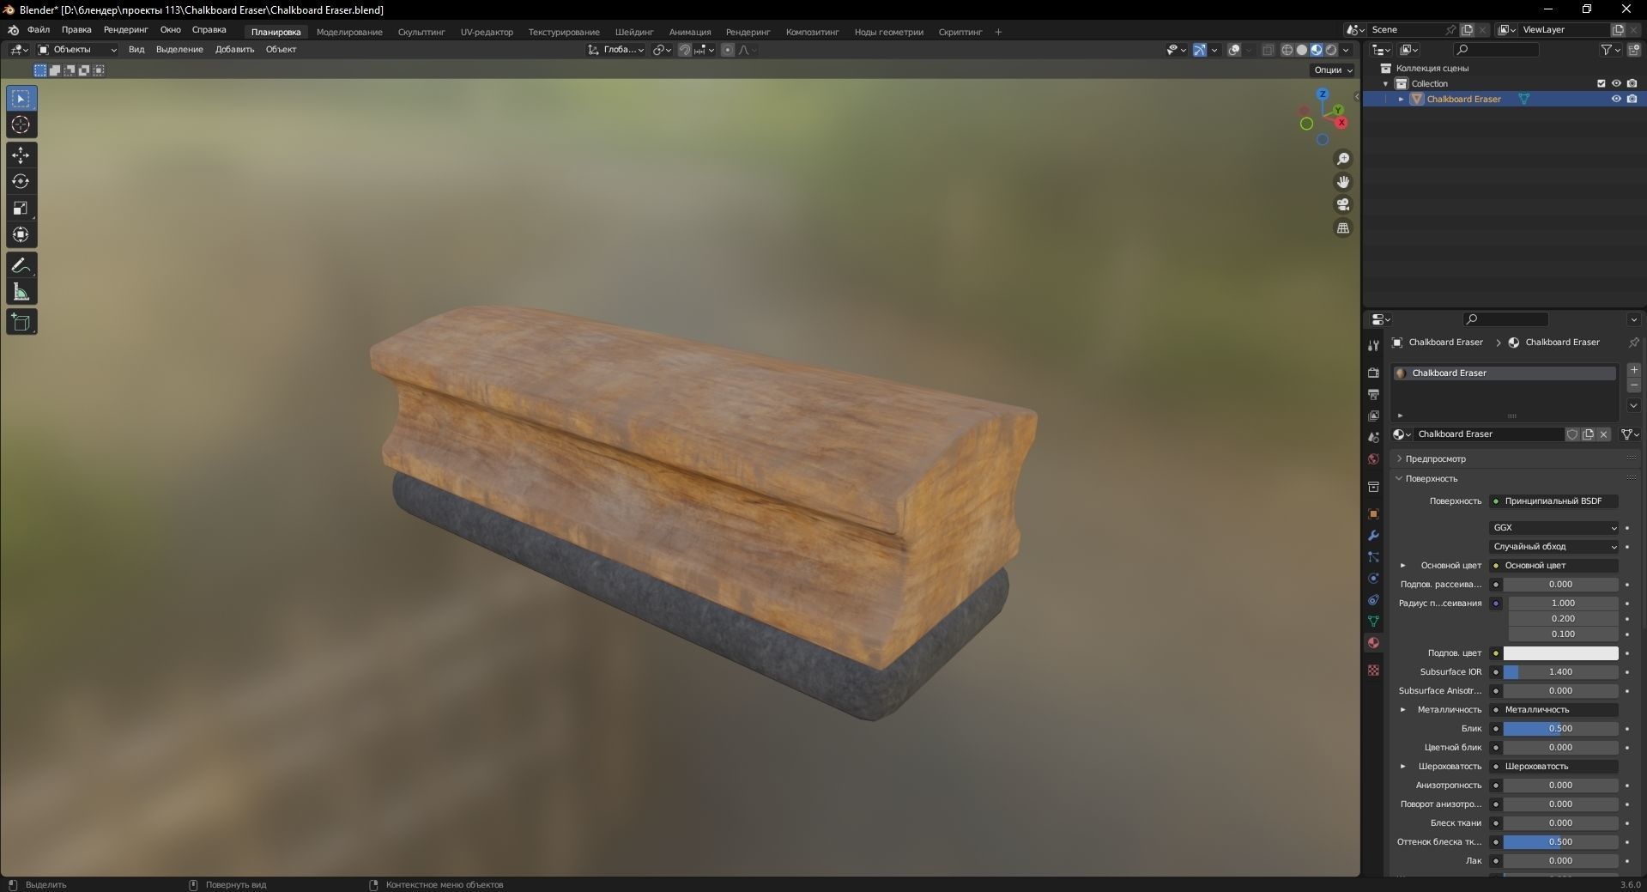Open the Object properties tab
Image resolution: width=1647 pixels, height=892 pixels.
[1373, 514]
